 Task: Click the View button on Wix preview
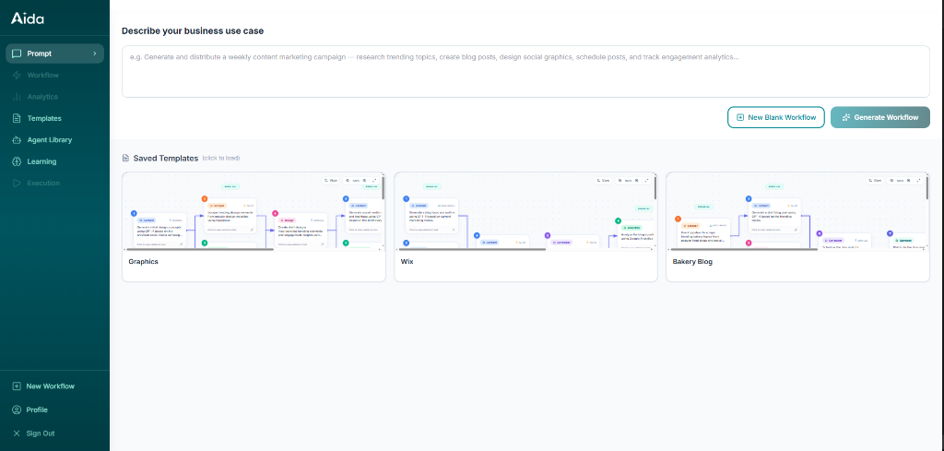click(x=603, y=181)
